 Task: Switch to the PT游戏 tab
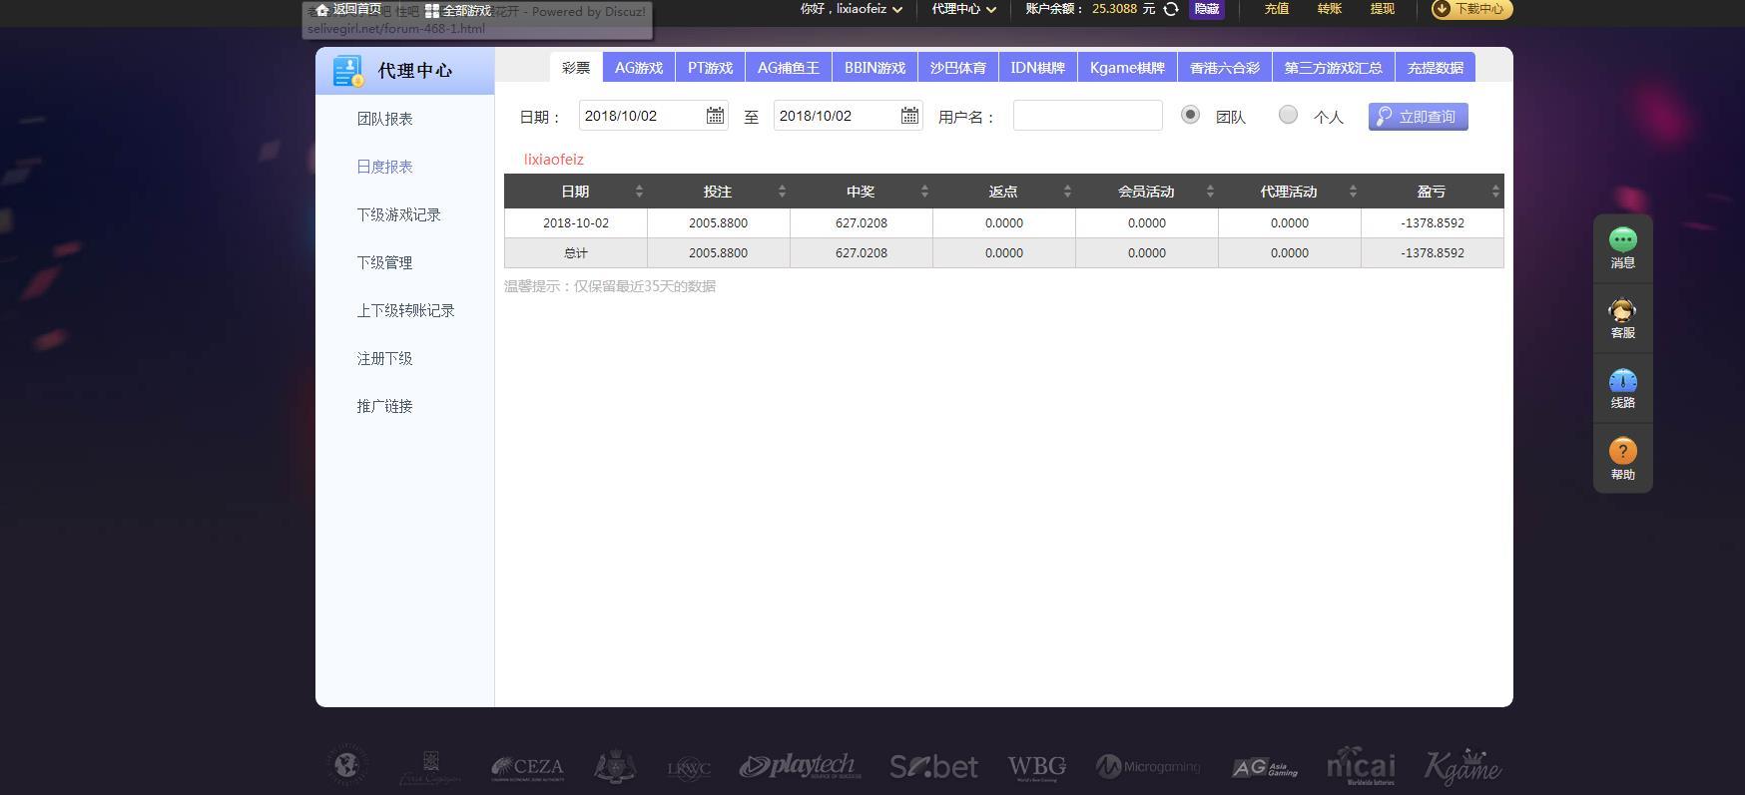(x=710, y=68)
